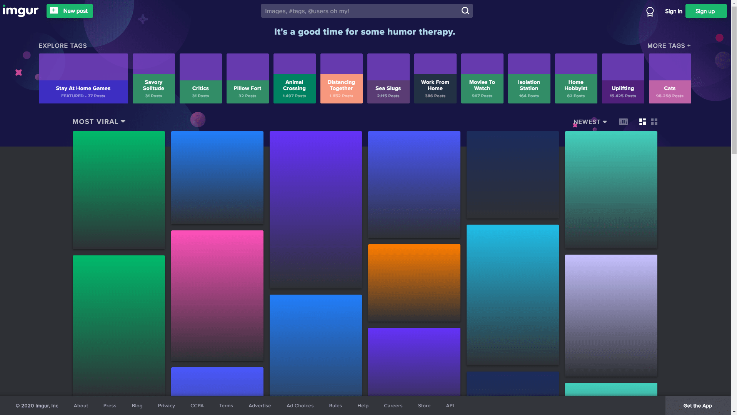Open the Terms footer link
The height and width of the screenshot is (415, 737).
[226, 406]
